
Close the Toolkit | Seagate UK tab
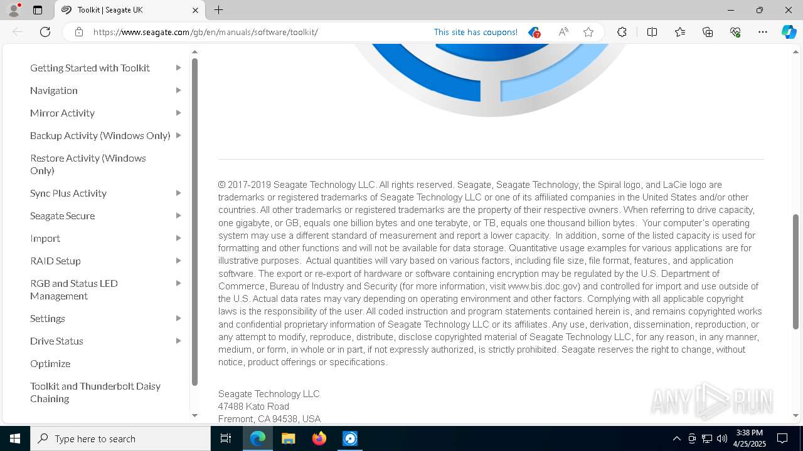point(195,10)
